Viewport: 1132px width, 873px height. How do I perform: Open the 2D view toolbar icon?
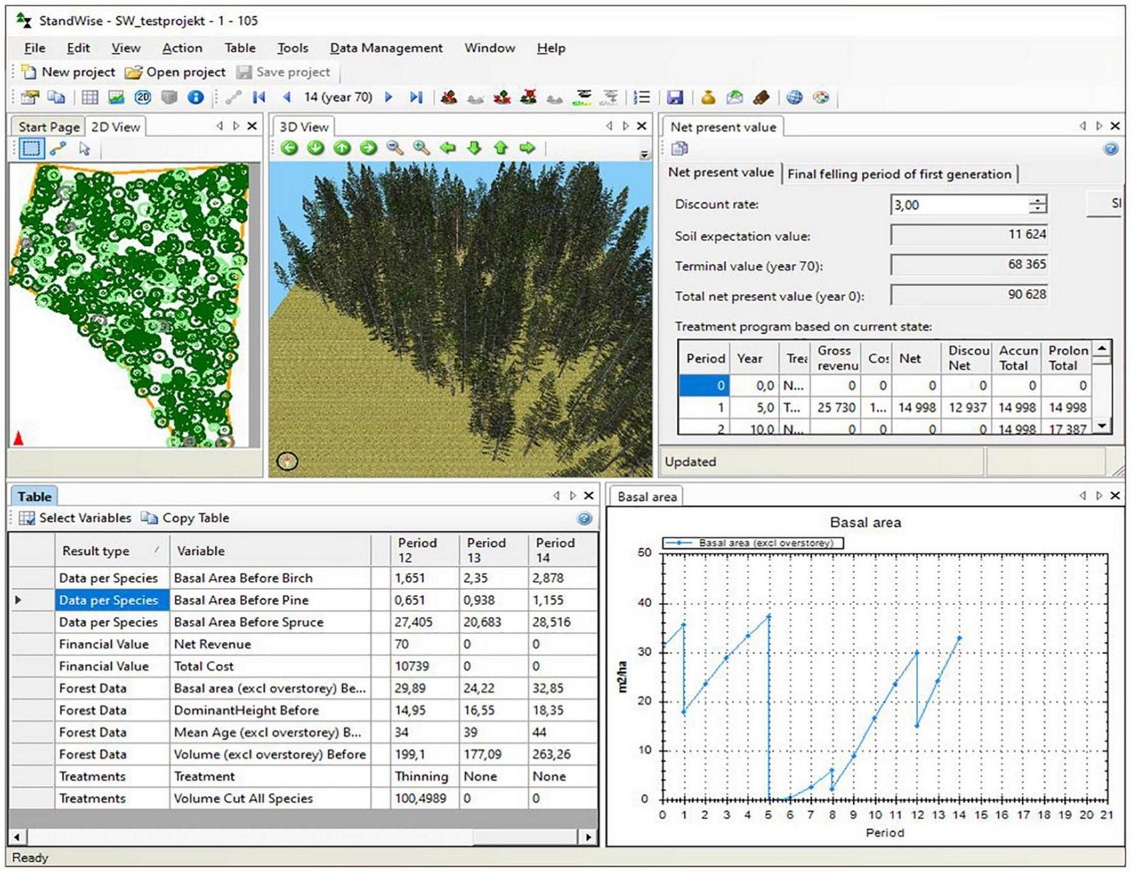(x=142, y=98)
